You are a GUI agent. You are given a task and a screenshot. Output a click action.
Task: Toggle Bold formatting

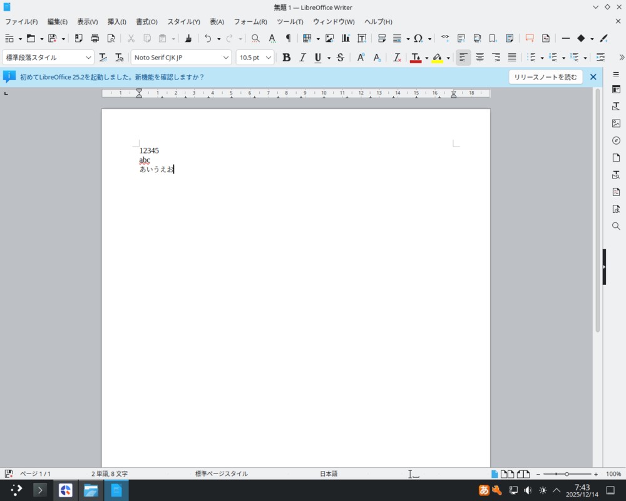click(286, 58)
